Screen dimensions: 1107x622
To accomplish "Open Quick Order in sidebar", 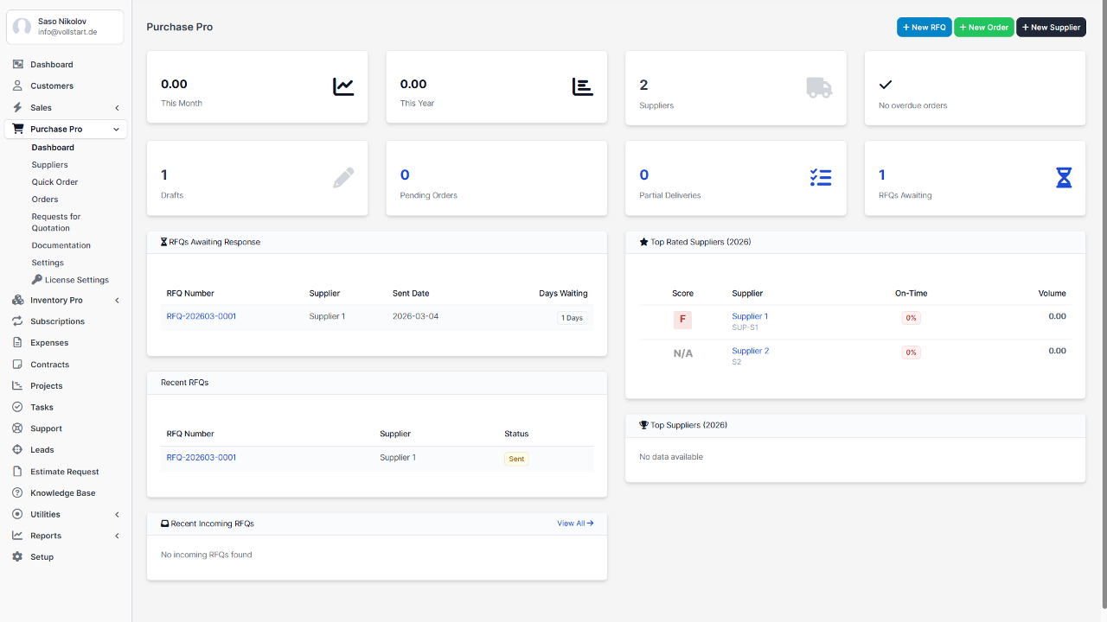I will click(55, 182).
